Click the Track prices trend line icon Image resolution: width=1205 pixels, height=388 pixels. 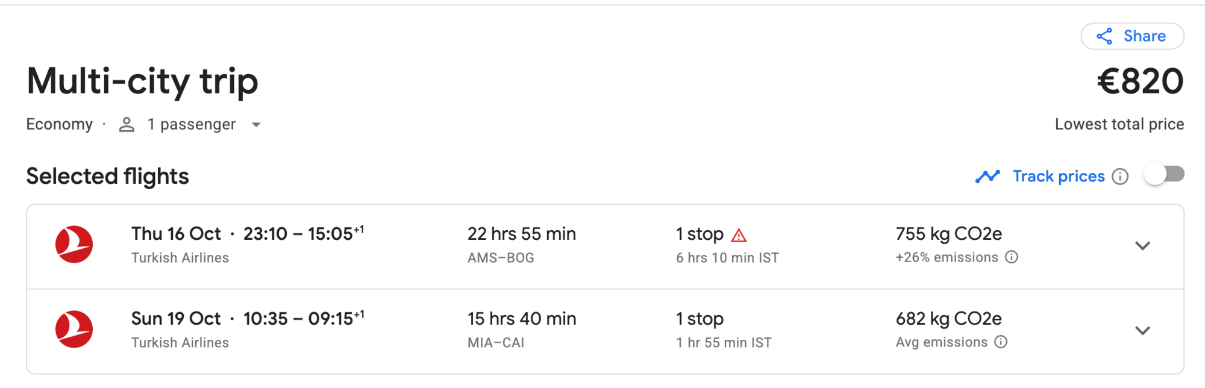click(987, 177)
